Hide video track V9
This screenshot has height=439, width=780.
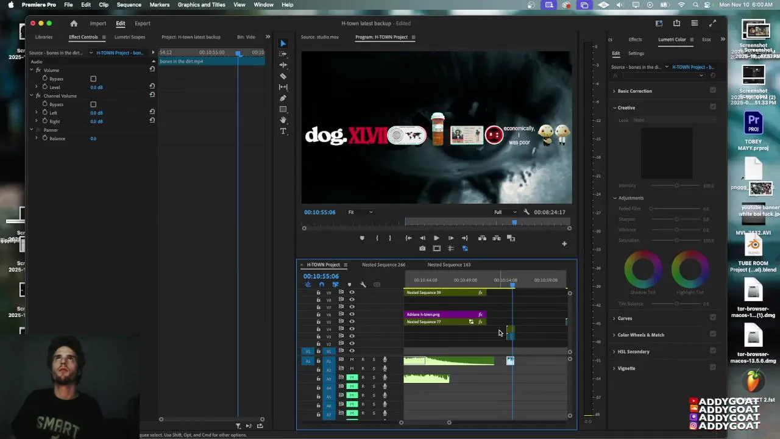(x=352, y=292)
